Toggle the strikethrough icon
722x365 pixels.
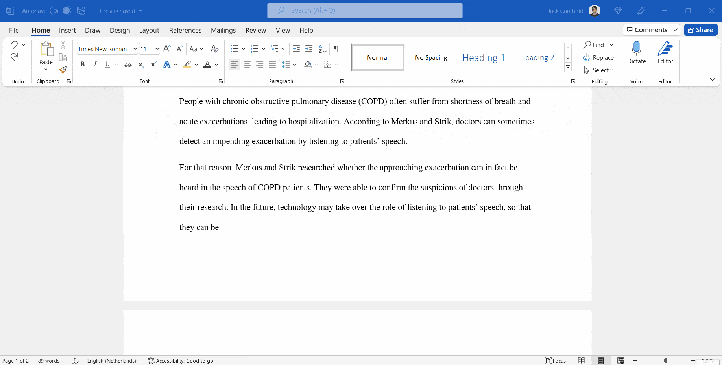[x=127, y=64]
